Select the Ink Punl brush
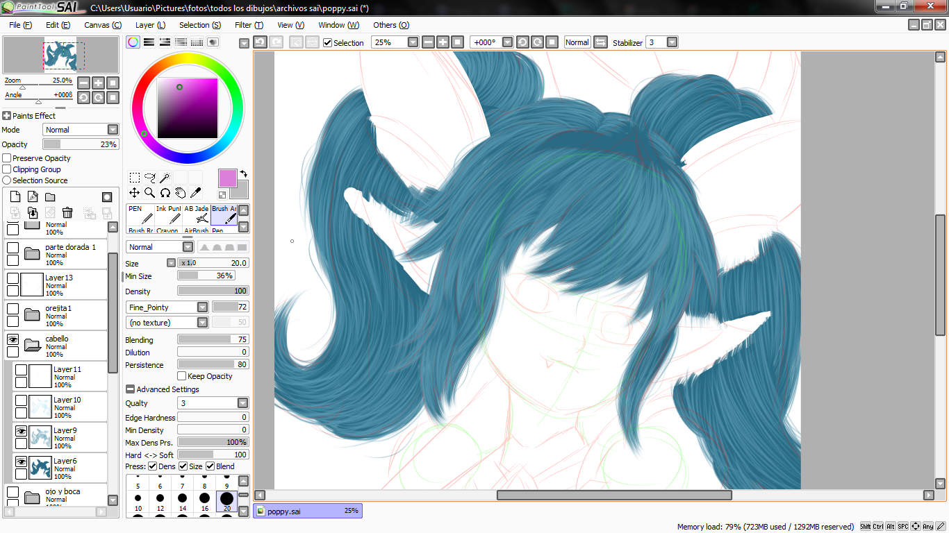The image size is (949, 533). tap(169, 214)
